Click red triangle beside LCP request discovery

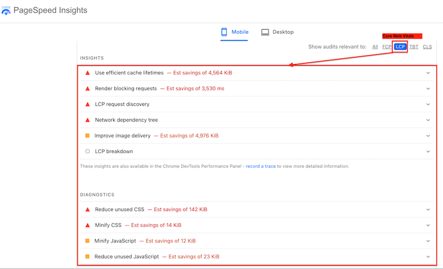87,104
